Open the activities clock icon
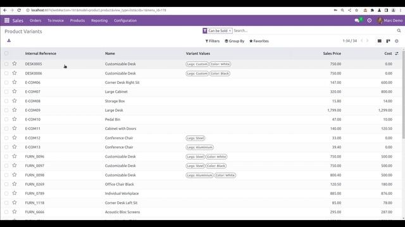The image size is (405, 227). (370, 20)
